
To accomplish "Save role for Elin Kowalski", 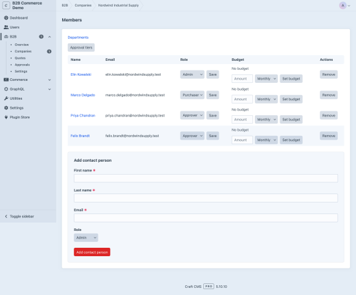I will [x=213, y=74].
